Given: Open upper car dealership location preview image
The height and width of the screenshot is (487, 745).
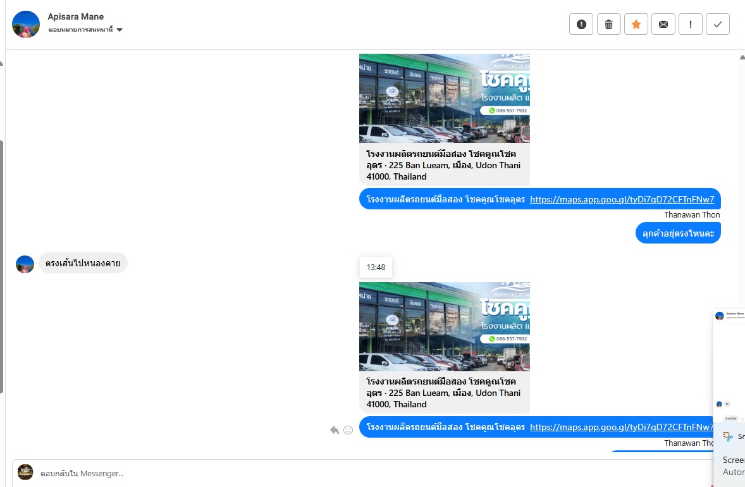Looking at the screenshot, I should pyautogui.click(x=444, y=99).
